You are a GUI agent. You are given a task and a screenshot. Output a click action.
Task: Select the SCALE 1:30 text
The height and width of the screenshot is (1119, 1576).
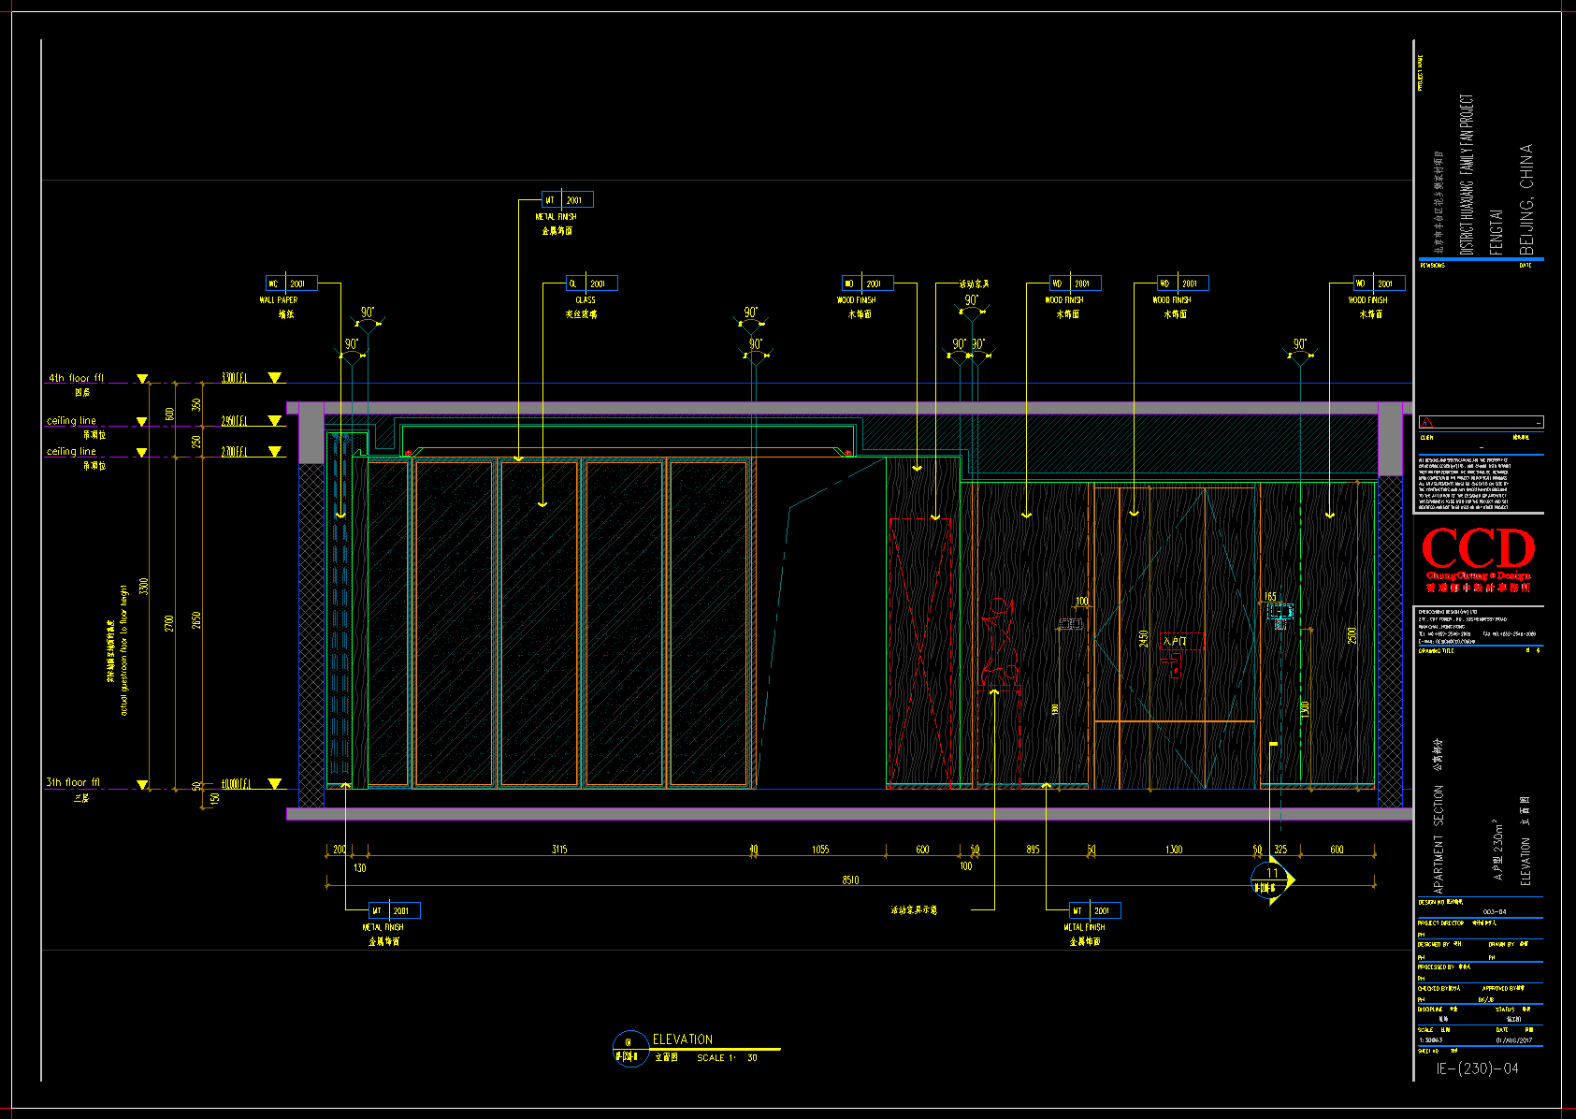(x=727, y=1058)
